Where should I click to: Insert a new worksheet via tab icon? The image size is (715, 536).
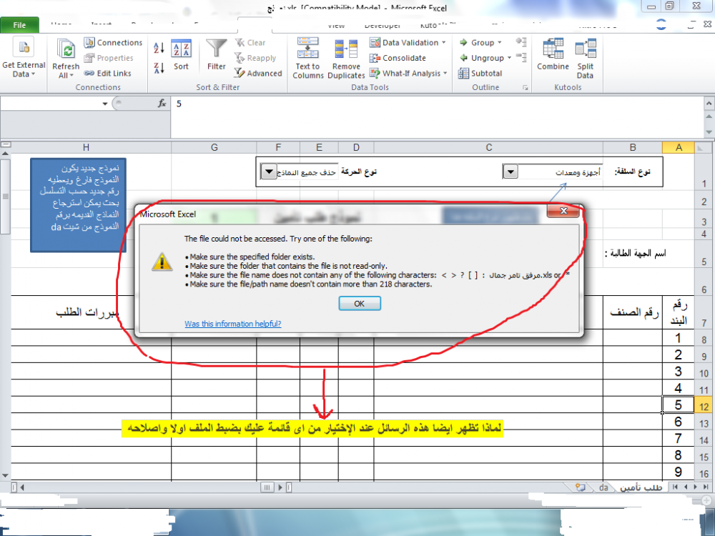pos(580,487)
